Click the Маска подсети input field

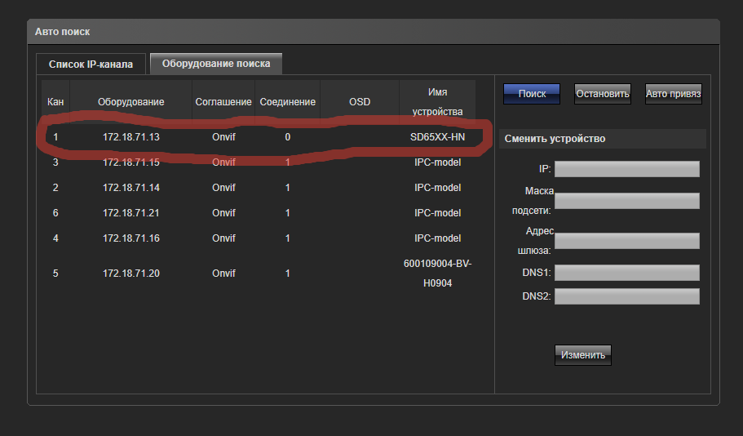[x=626, y=201]
